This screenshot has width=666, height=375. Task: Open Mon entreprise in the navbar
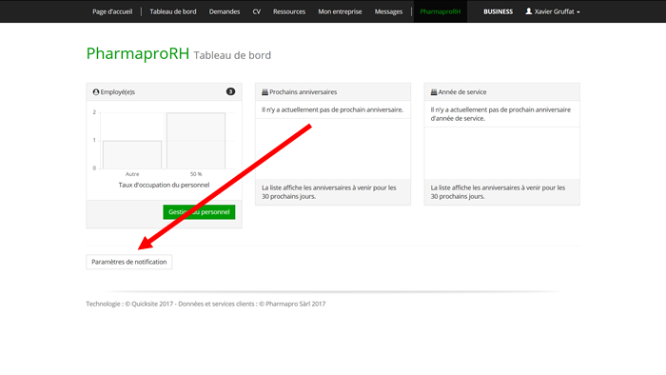point(340,11)
